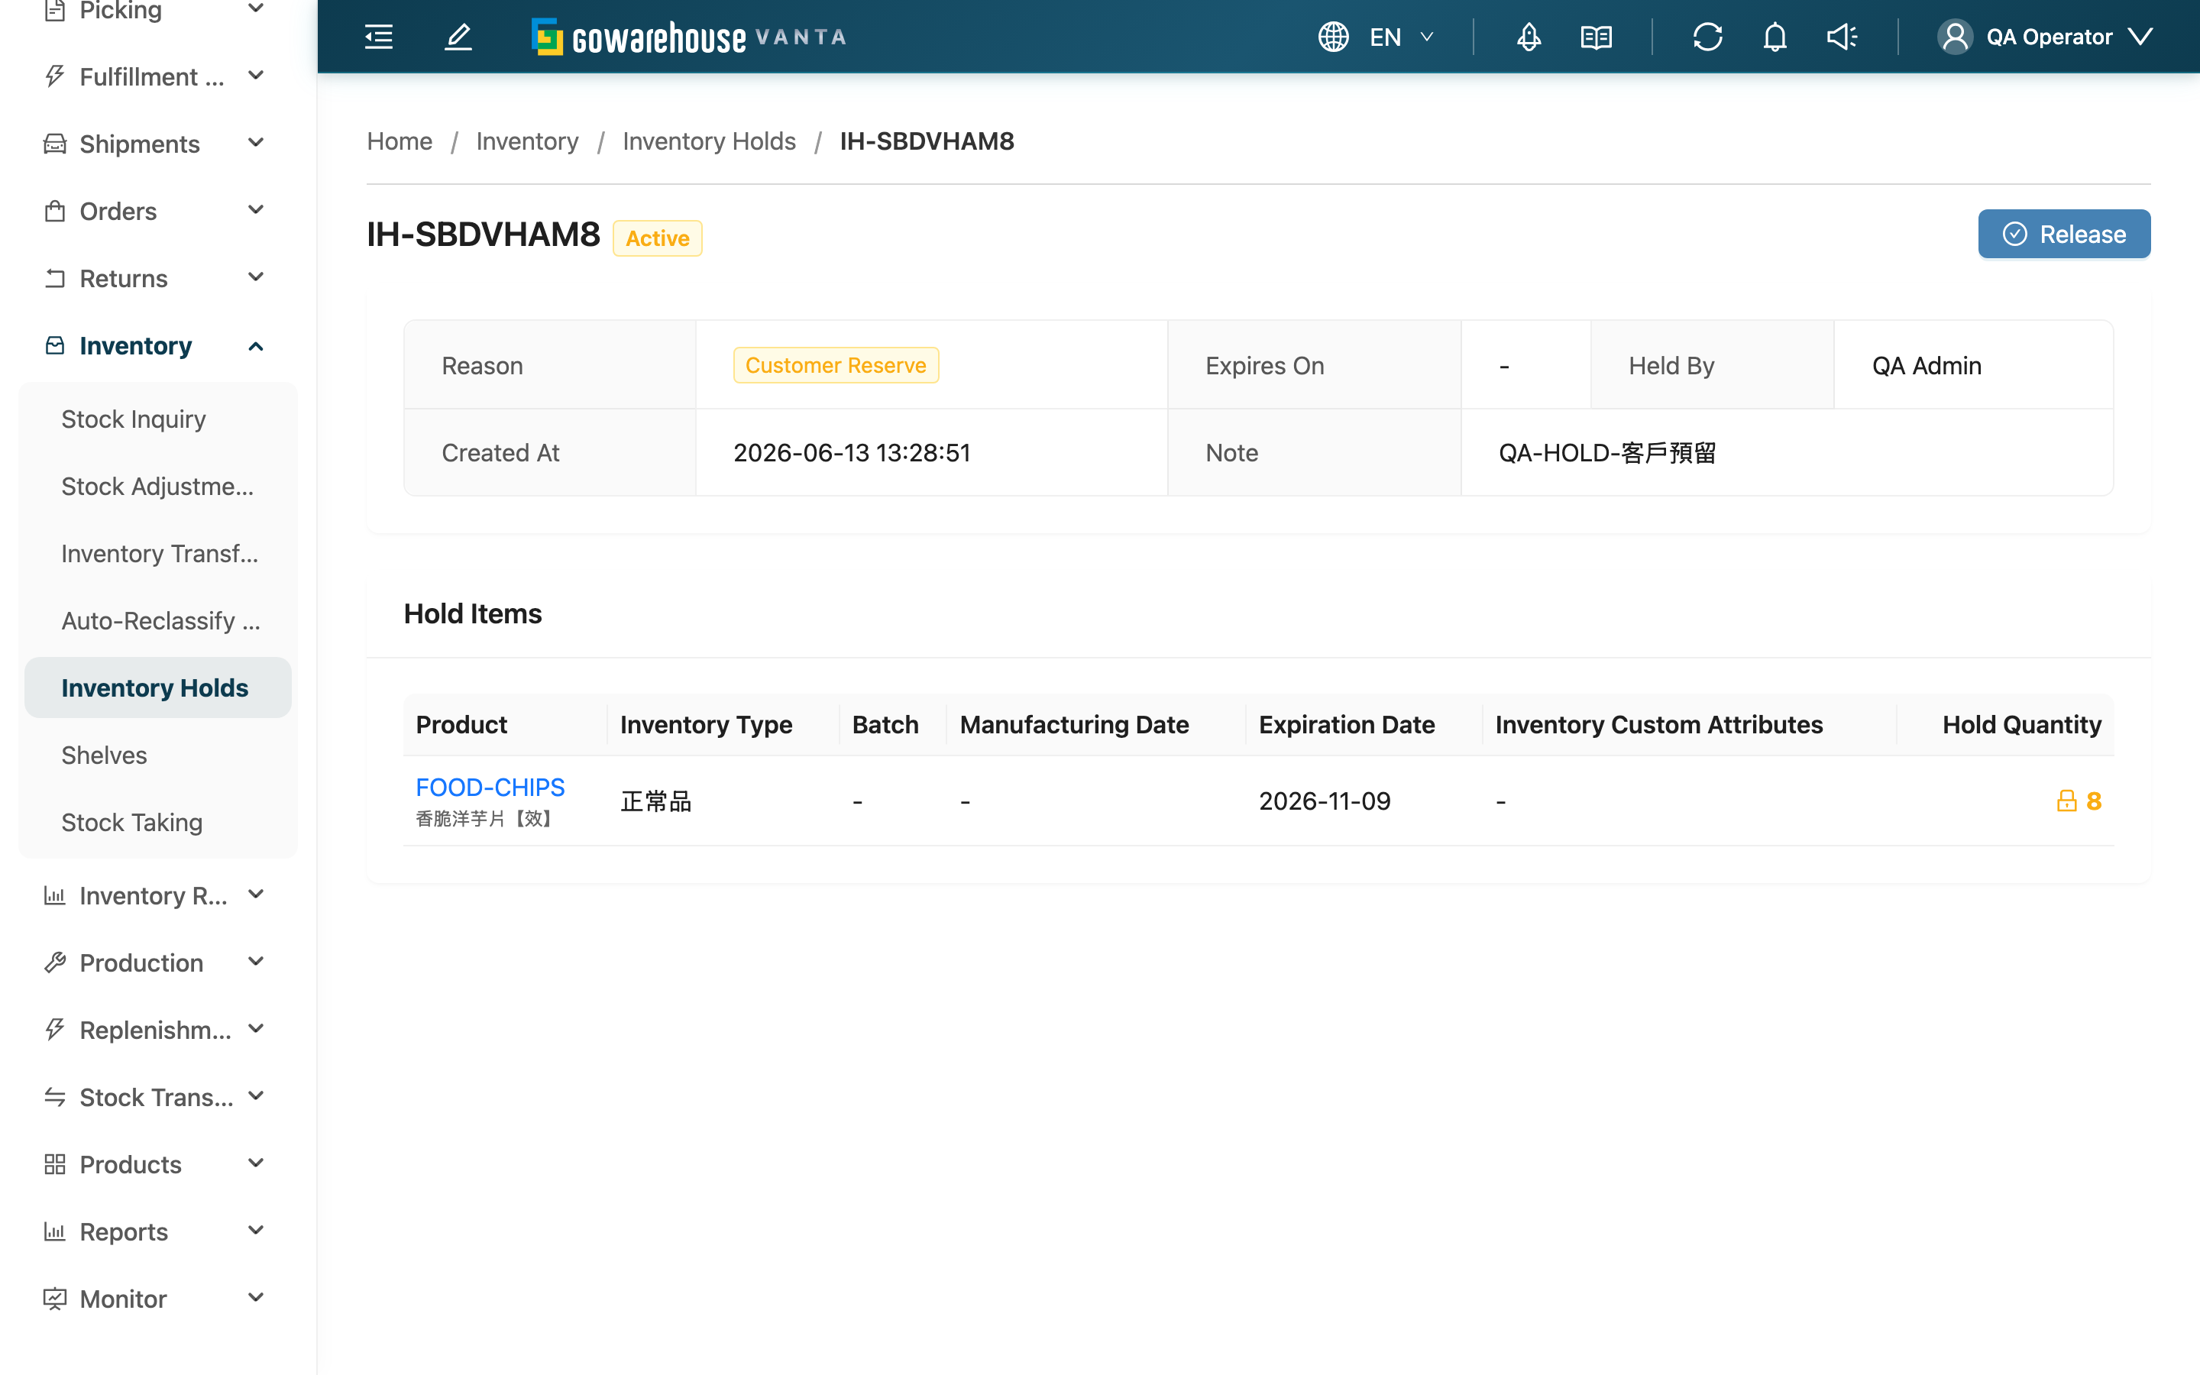
Task: Open Stock Taking submenu item
Action: click(158, 822)
